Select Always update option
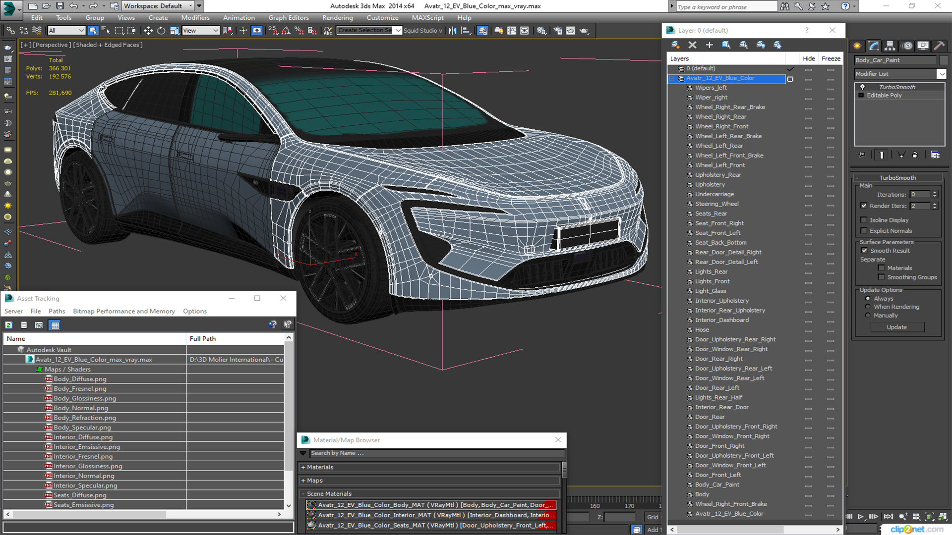This screenshot has height=535, width=952. [x=868, y=299]
